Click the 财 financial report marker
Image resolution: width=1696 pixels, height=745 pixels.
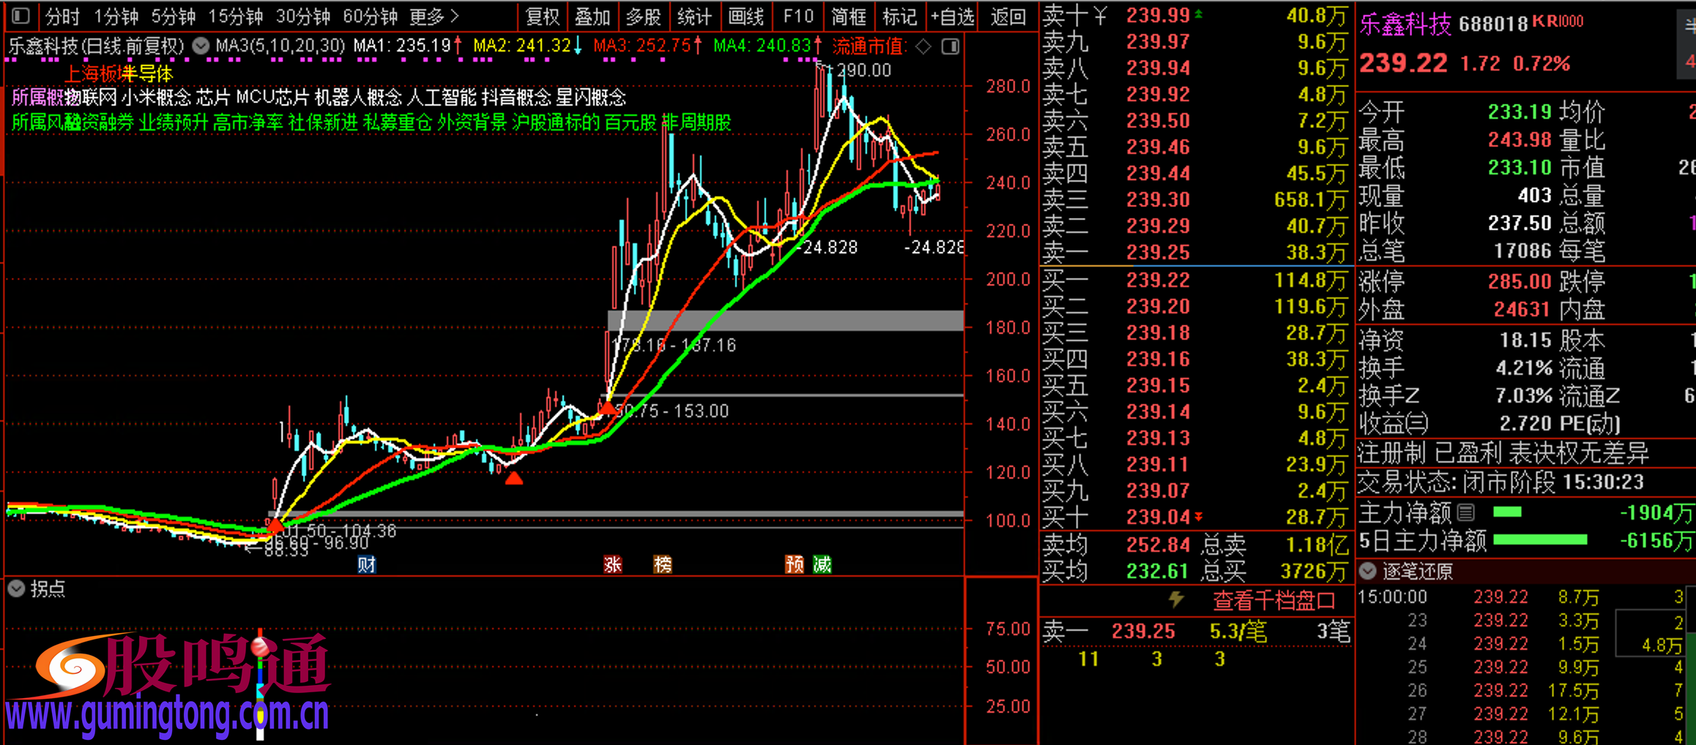[366, 564]
